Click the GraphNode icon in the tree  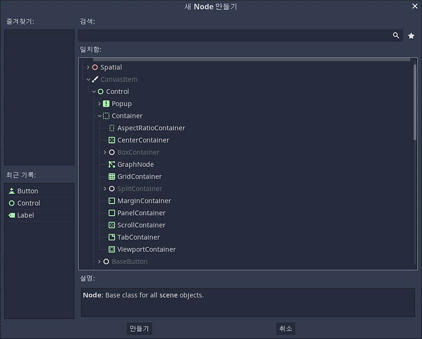pyautogui.click(x=112, y=164)
